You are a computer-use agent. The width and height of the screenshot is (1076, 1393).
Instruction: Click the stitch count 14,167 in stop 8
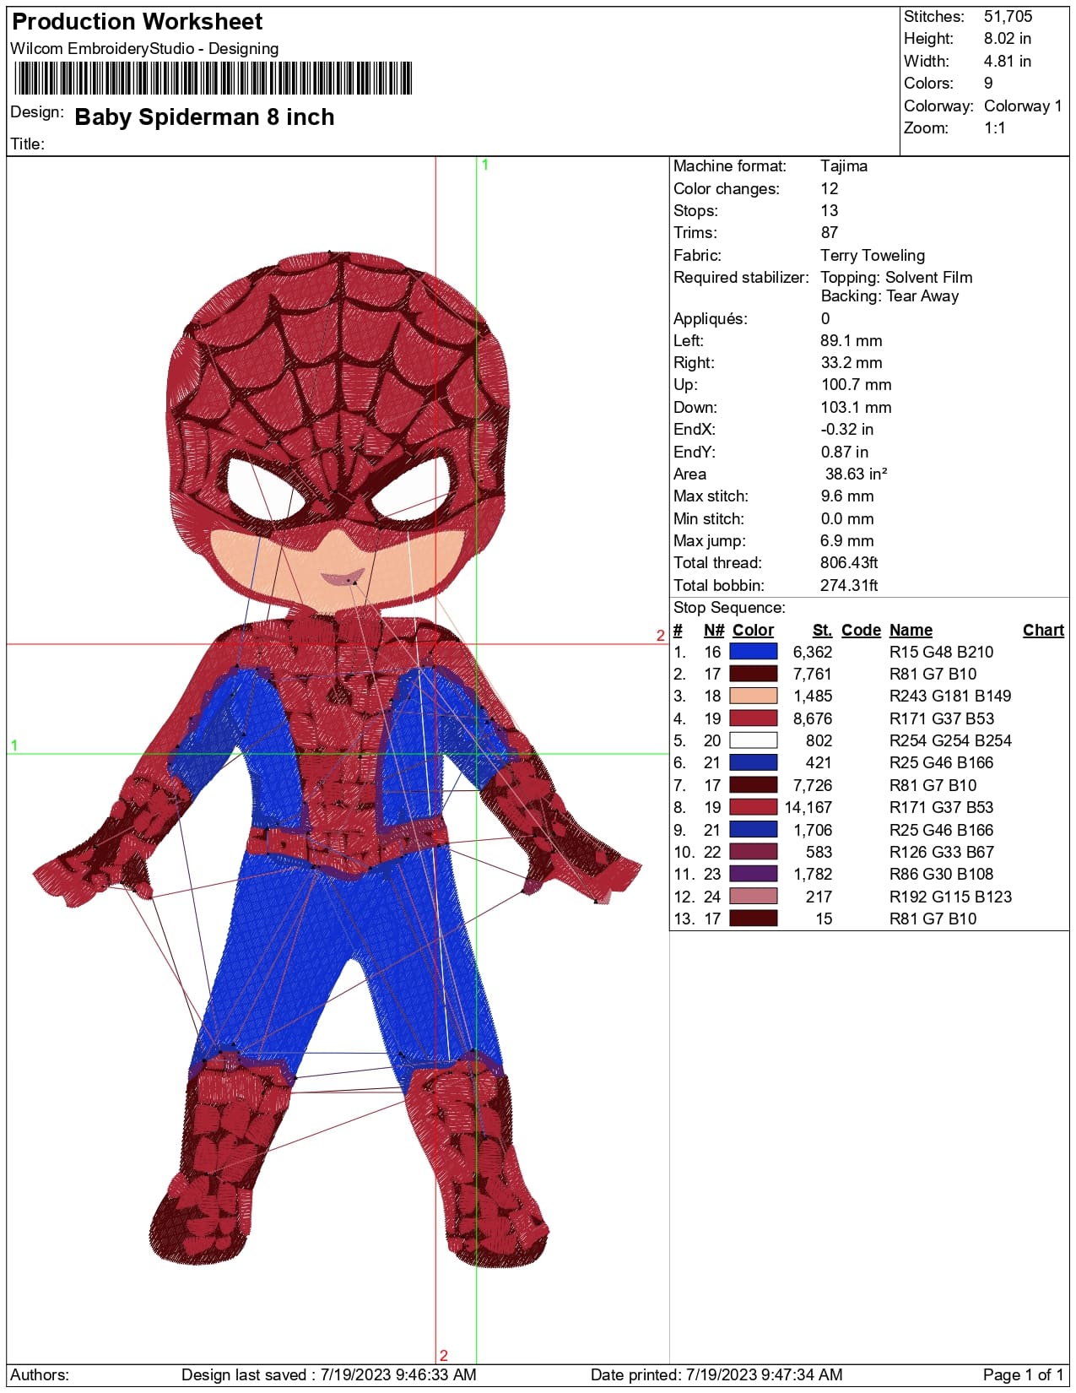[x=808, y=807]
